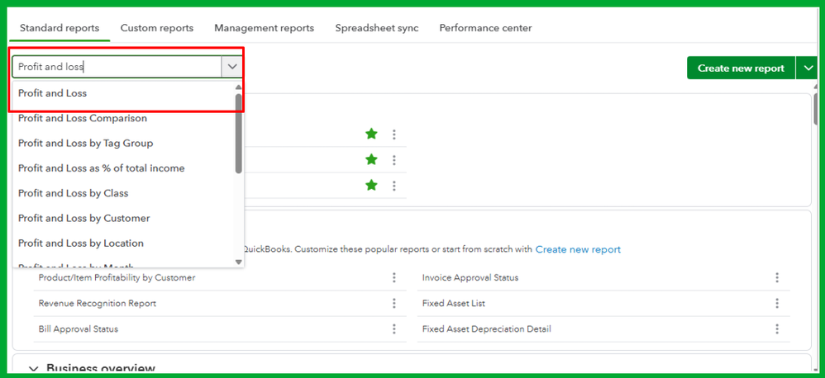This screenshot has width=825, height=378.
Task: Collapse the report search dropdown arrow
Action: pyautogui.click(x=231, y=68)
